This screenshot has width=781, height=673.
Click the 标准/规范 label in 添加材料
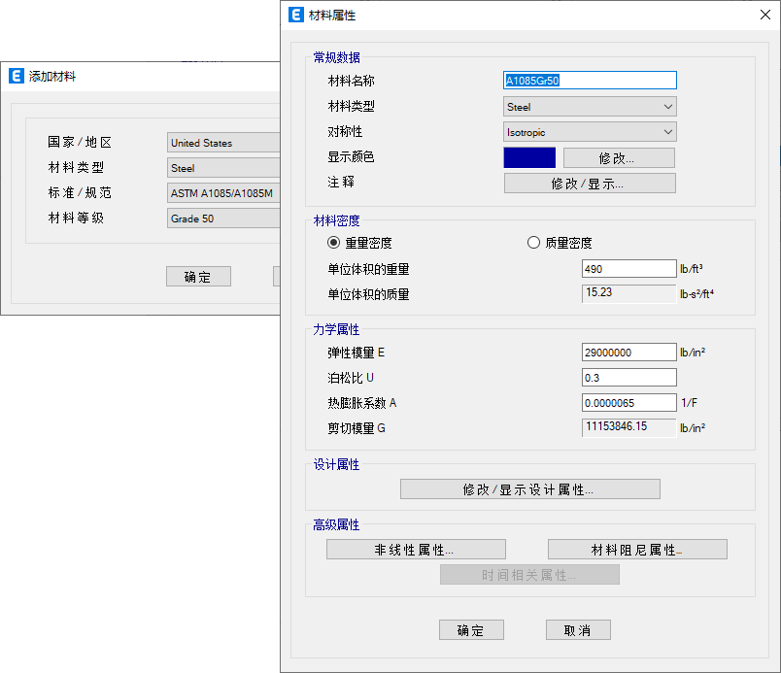(x=80, y=192)
